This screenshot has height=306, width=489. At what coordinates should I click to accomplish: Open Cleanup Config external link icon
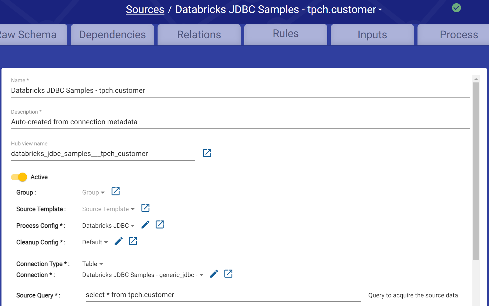[x=133, y=241]
